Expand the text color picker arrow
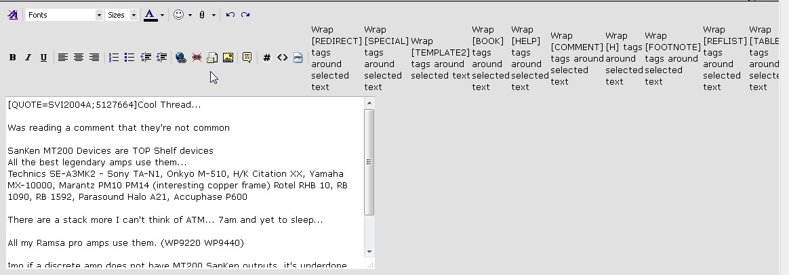Screen dimensions: 789x275 (161, 15)
